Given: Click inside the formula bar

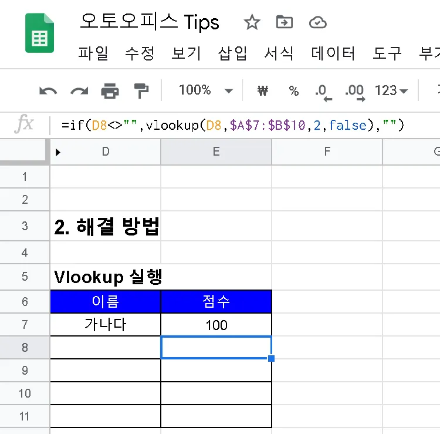Looking at the screenshot, I should (x=244, y=125).
